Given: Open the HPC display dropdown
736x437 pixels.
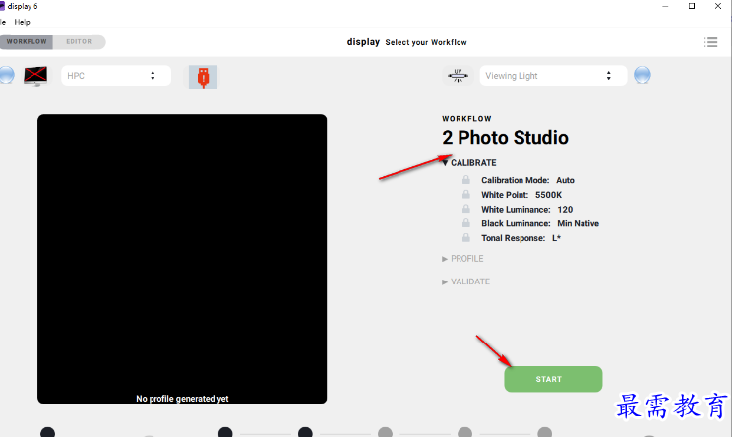Looking at the screenshot, I should 116,76.
